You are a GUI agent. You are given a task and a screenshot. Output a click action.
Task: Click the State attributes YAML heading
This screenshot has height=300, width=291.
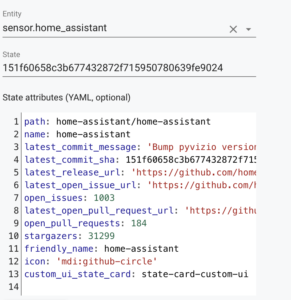click(x=66, y=98)
